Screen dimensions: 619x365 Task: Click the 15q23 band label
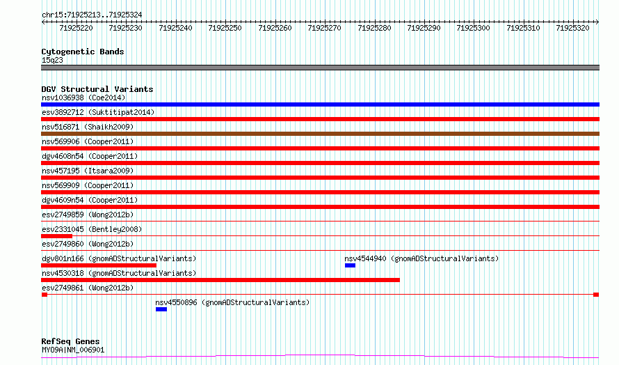click(x=52, y=60)
